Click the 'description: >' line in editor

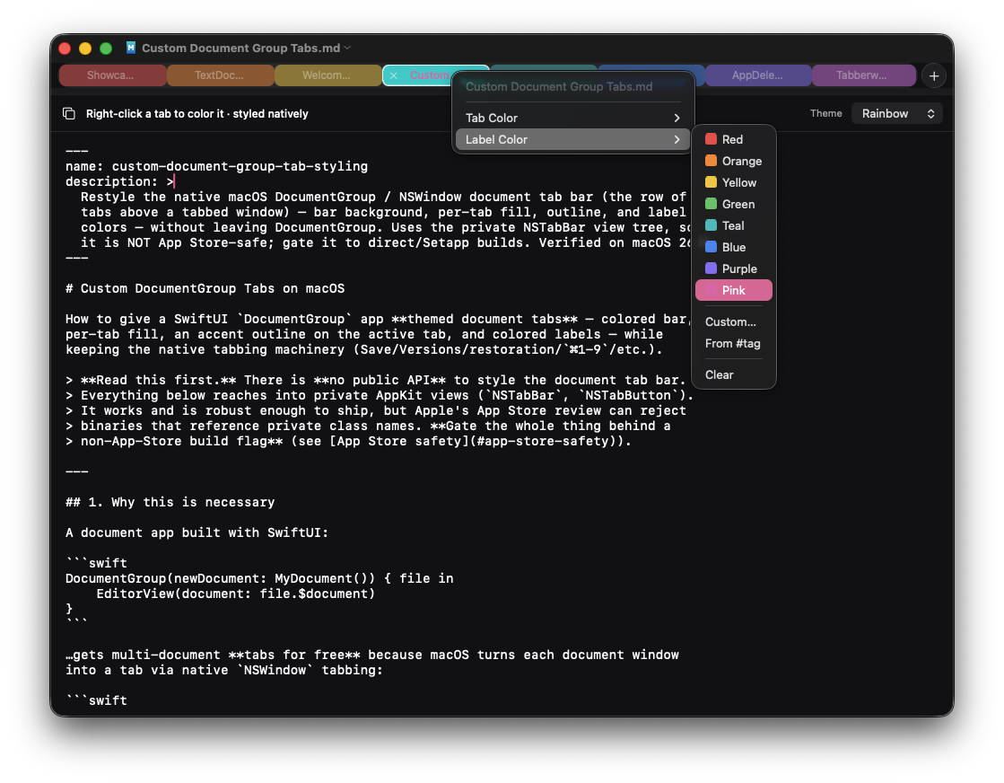pos(119,182)
